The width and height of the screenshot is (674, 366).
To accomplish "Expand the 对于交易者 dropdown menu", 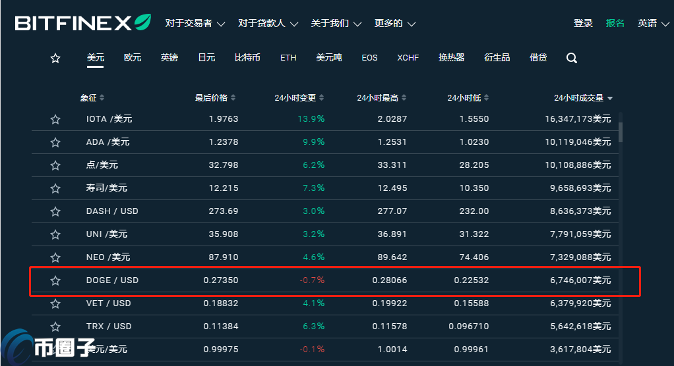I will pos(195,23).
